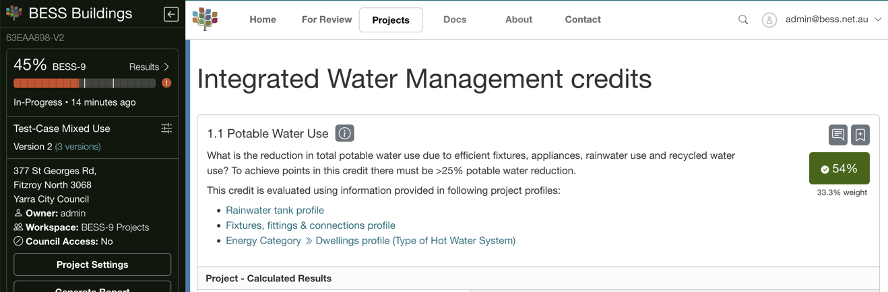Click the BESS tree logo in navbar
The width and height of the screenshot is (888, 292).
click(x=205, y=20)
